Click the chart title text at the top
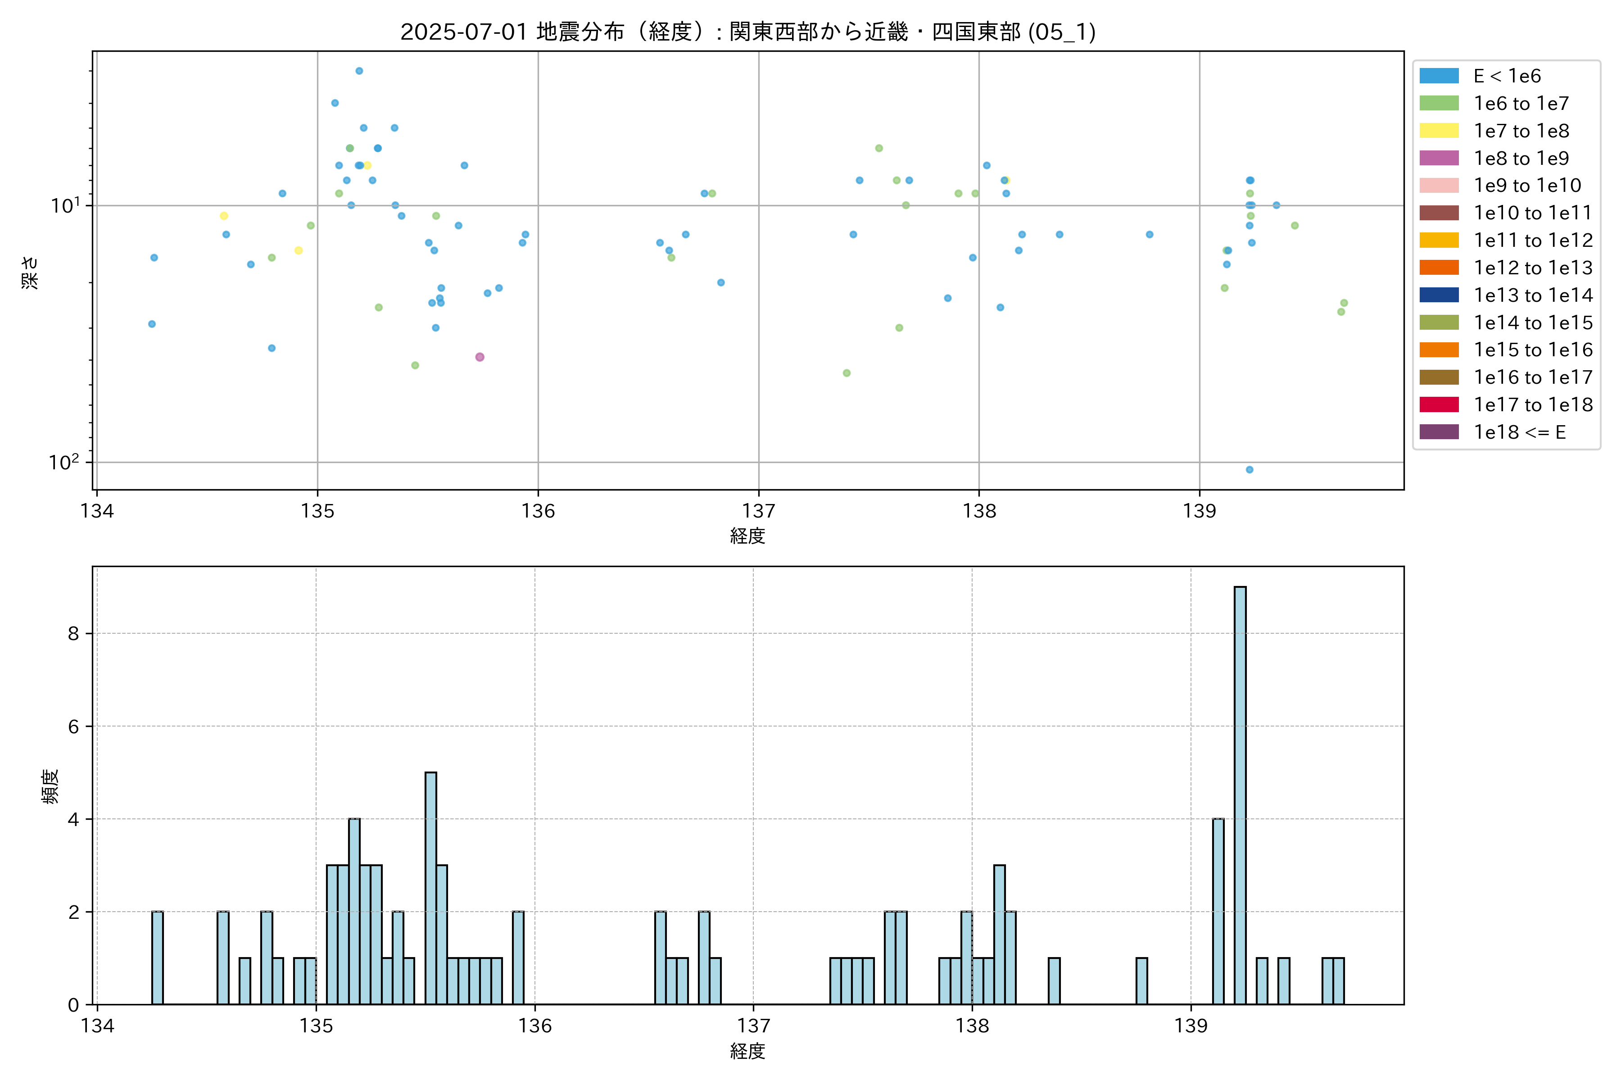 tap(748, 32)
